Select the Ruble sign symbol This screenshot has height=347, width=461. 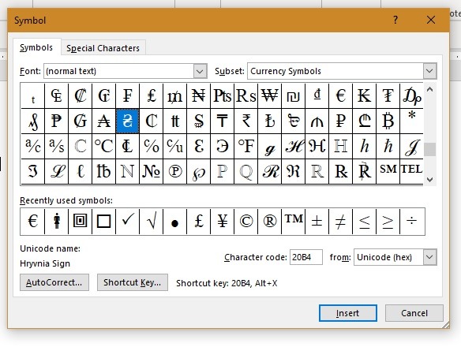(x=340, y=121)
